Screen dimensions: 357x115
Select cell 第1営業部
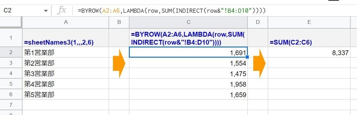[66, 52]
